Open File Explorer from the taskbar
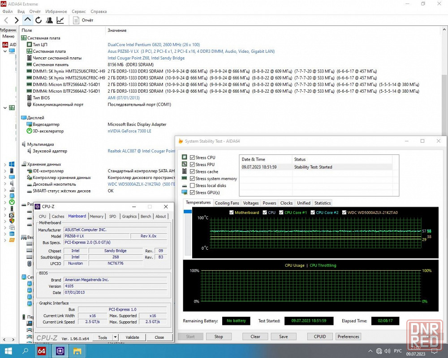 (x=77, y=351)
